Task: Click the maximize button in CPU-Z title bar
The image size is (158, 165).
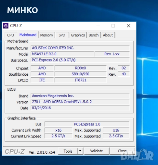Action: (113, 26)
